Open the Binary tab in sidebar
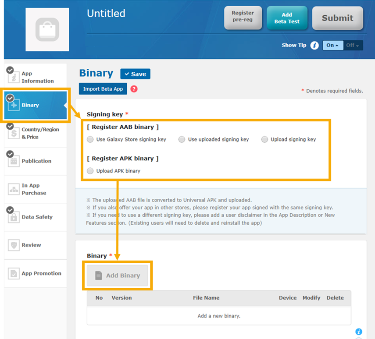This screenshot has width=375, height=339. (35, 105)
